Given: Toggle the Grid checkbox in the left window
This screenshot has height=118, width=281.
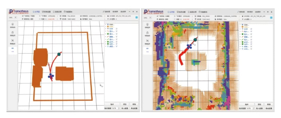Looking at the screenshot, I should point(117,29).
